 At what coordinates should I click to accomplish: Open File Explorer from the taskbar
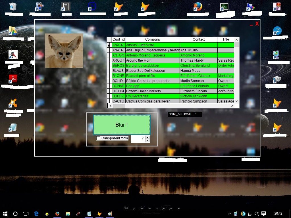[x=68, y=214]
